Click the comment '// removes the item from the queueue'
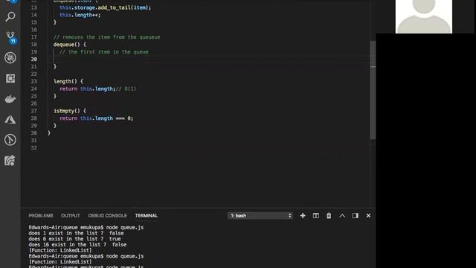Image resolution: width=476 pixels, height=268 pixels. 106,37
